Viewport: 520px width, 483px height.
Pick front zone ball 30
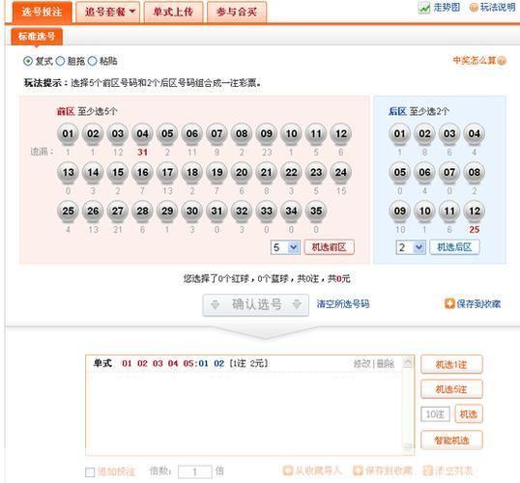pos(192,211)
